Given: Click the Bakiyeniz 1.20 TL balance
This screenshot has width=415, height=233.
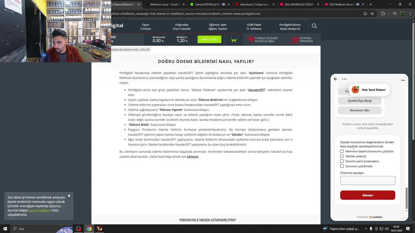Looking at the screenshot, I should click(x=182, y=39).
